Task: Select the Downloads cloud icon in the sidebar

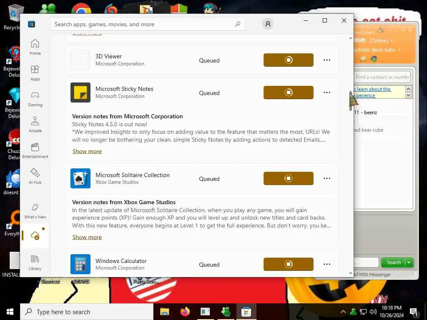Action: pos(35,236)
